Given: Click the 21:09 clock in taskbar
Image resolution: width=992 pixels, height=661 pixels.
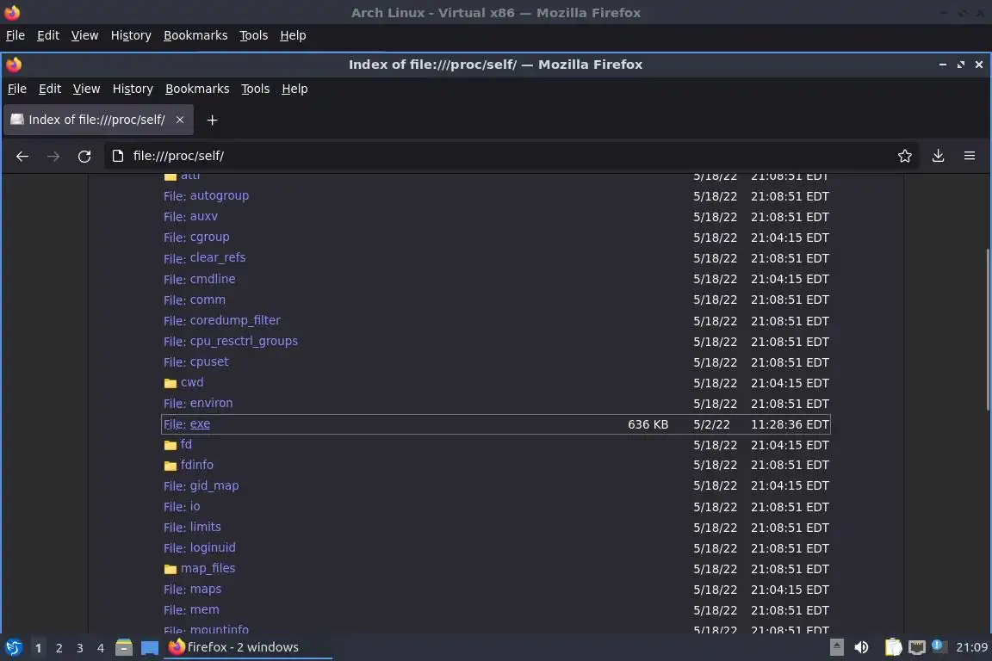Looking at the screenshot, I should (971, 648).
